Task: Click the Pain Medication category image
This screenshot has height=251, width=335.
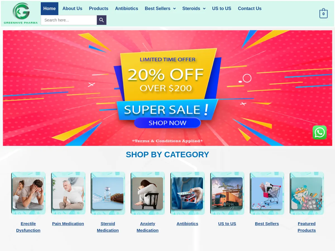Action: pos(68,193)
